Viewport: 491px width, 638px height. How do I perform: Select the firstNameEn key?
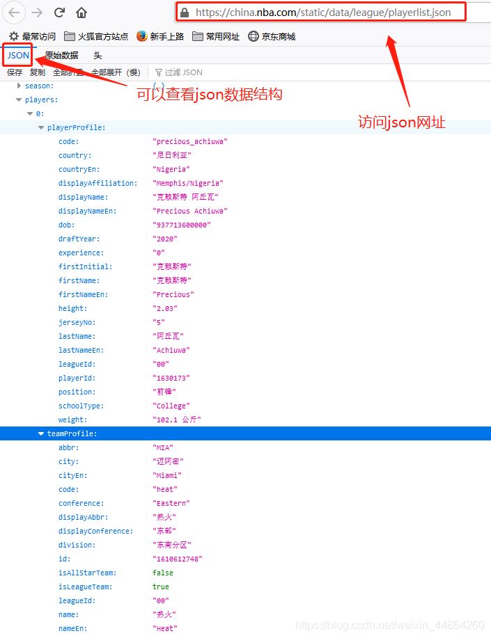(83, 294)
